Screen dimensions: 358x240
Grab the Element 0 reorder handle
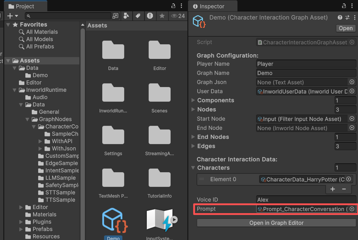coord(202,179)
